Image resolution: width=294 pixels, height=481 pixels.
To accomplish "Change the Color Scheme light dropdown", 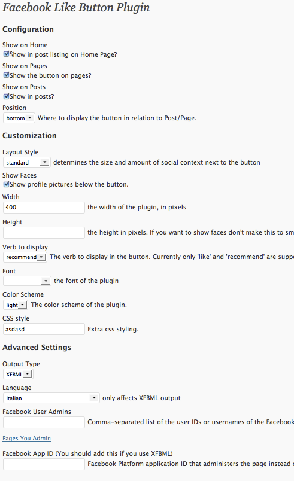I will [16, 305].
